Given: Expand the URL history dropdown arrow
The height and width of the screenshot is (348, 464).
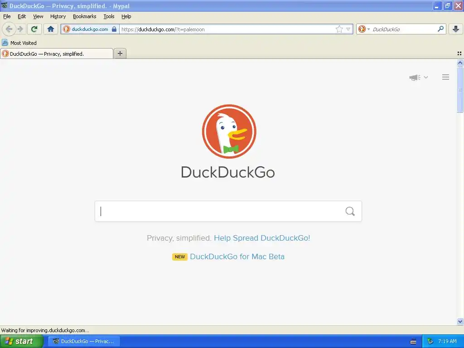Looking at the screenshot, I should pos(348,29).
